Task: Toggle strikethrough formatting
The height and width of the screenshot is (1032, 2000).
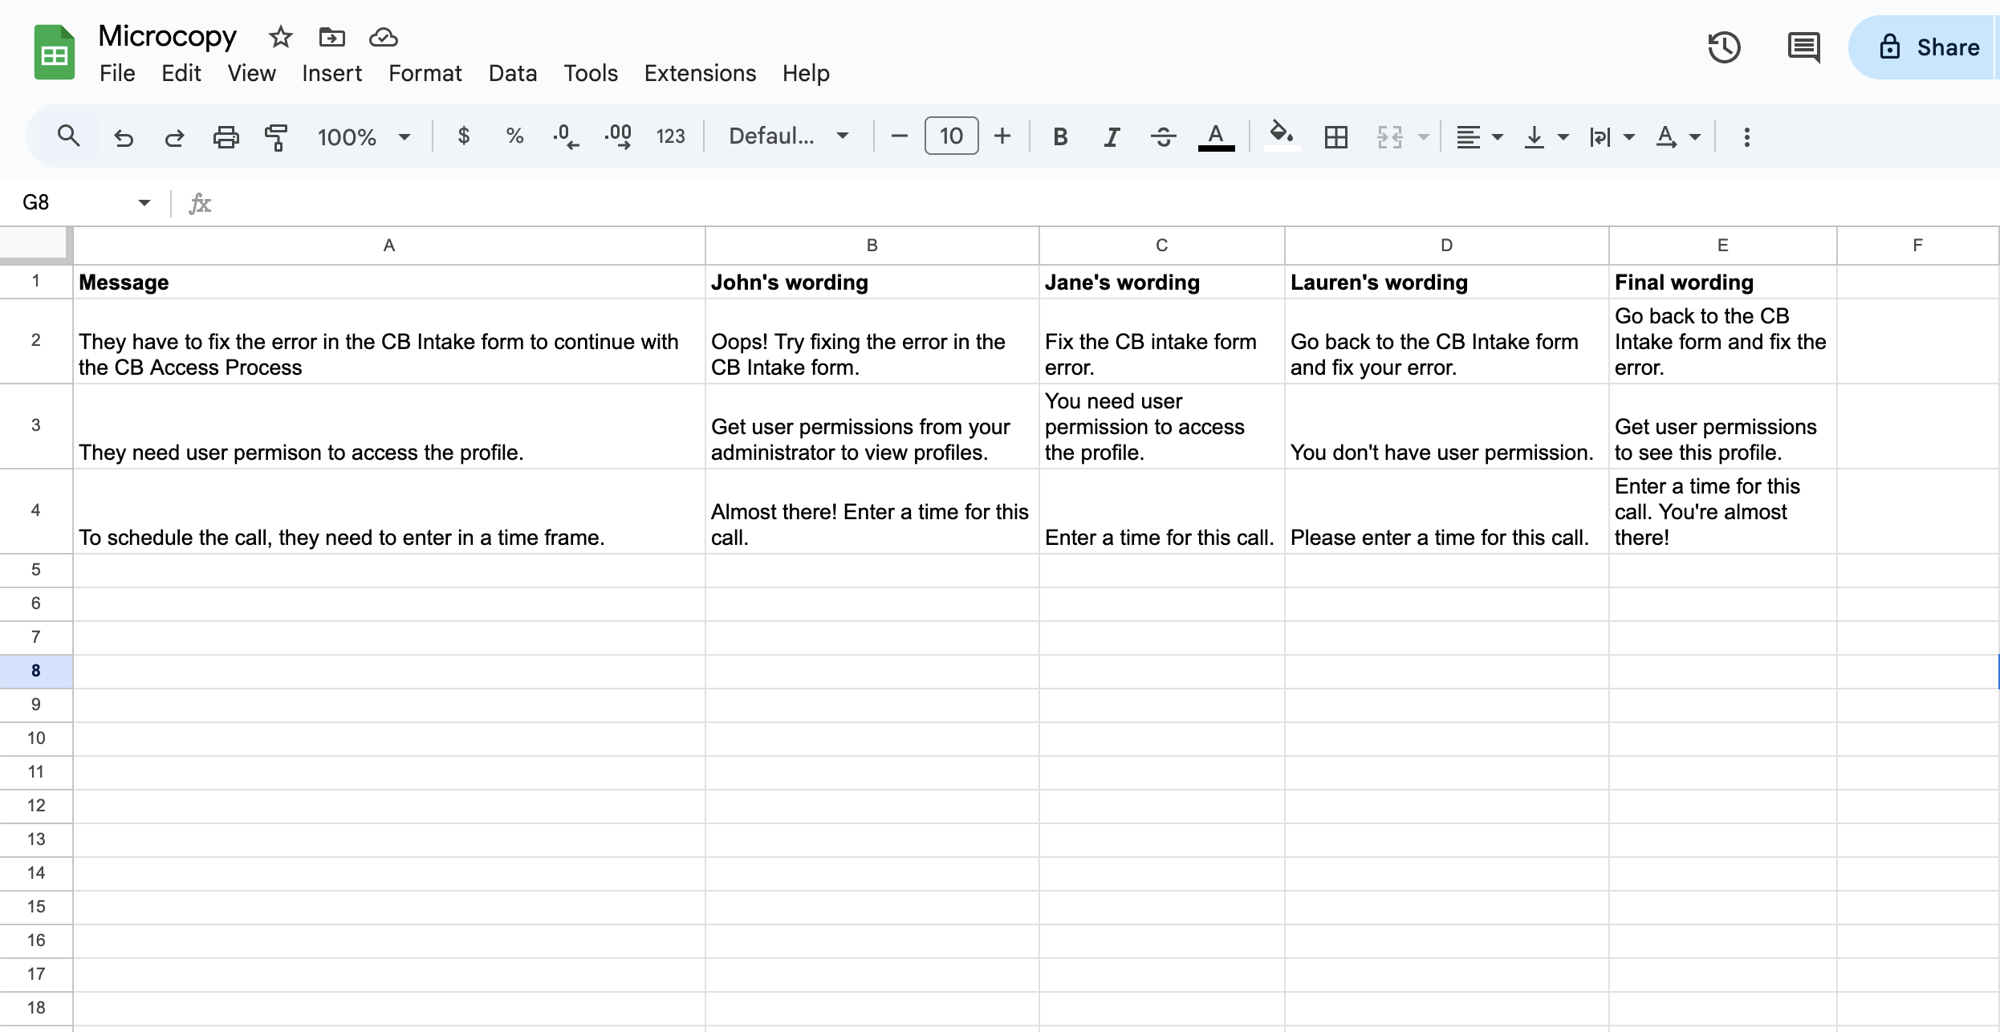Action: [x=1163, y=136]
